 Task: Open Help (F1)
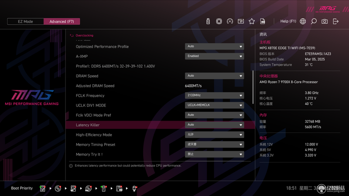click(288, 21)
